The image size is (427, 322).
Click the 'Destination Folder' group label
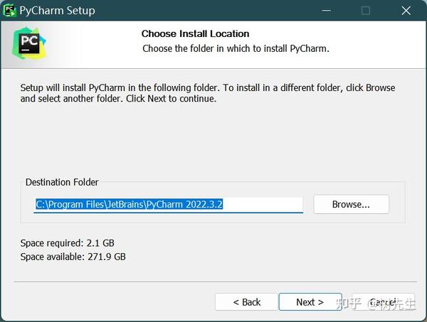(62, 182)
